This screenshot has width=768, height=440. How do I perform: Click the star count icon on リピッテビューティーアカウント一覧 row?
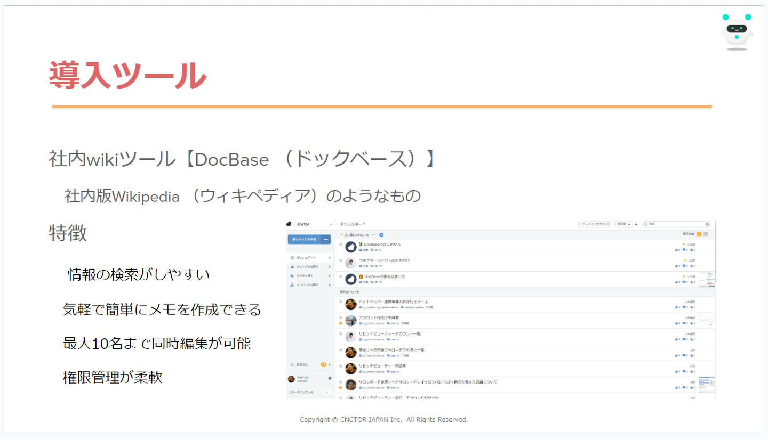click(x=692, y=339)
